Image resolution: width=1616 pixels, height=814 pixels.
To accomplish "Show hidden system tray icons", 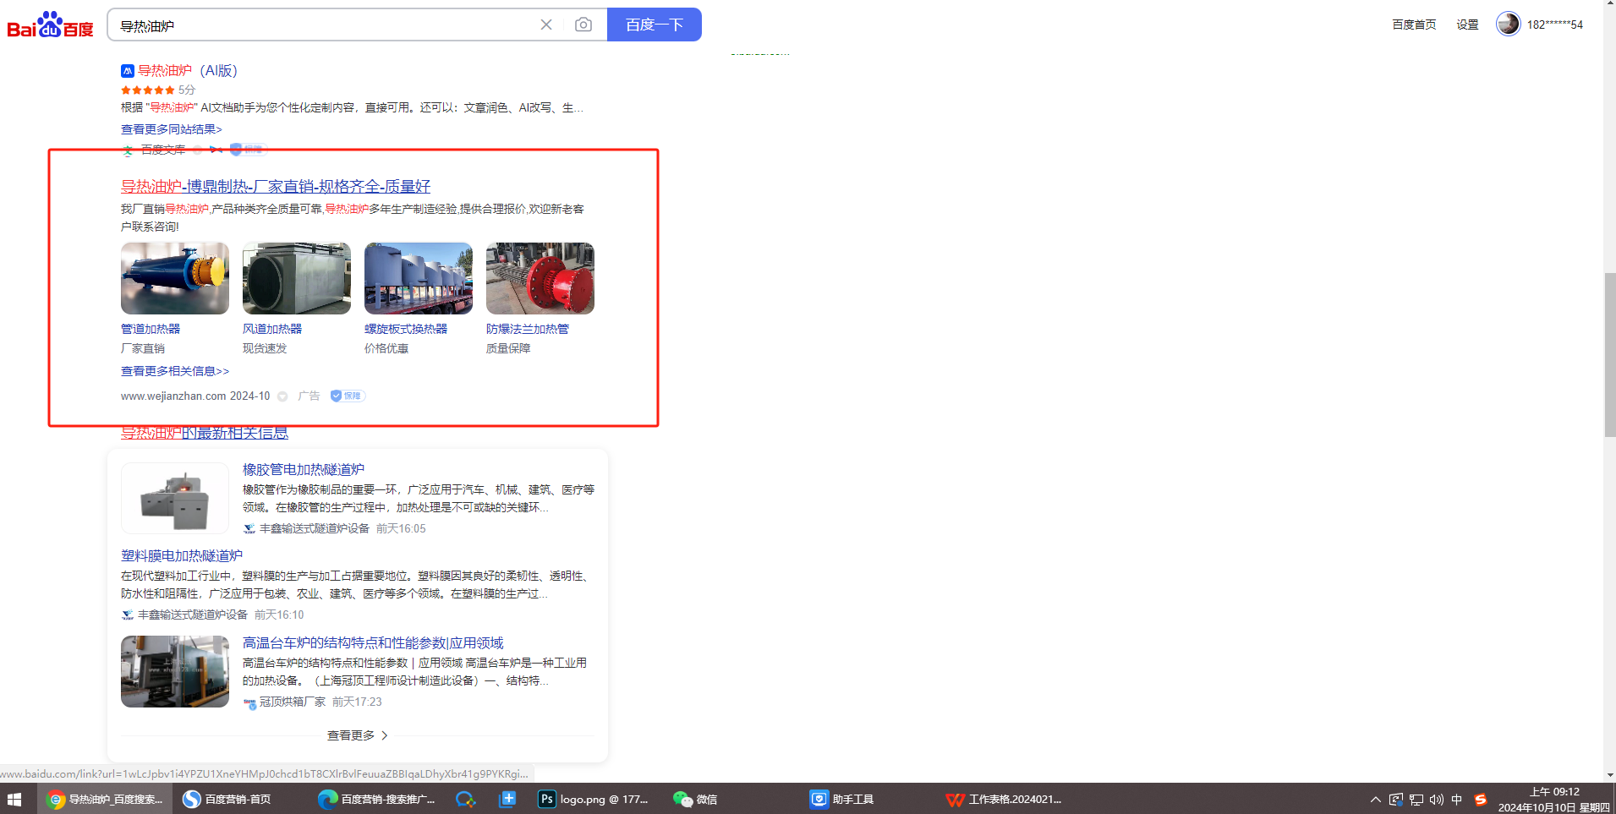I will coord(1376,800).
